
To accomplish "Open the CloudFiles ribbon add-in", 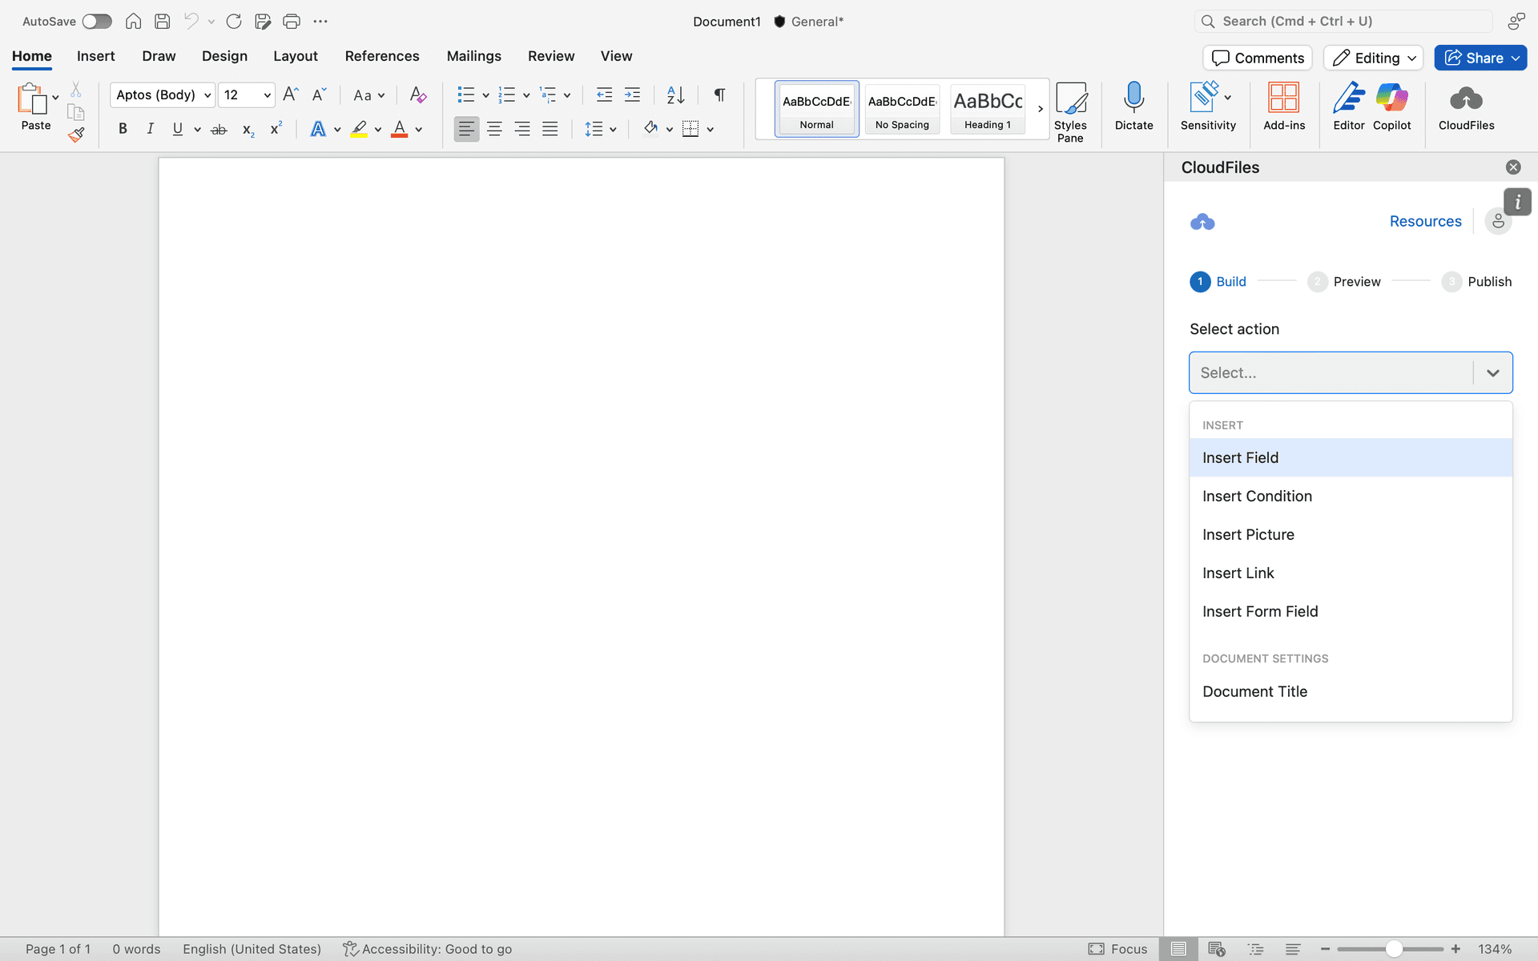I will [x=1466, y=107].
